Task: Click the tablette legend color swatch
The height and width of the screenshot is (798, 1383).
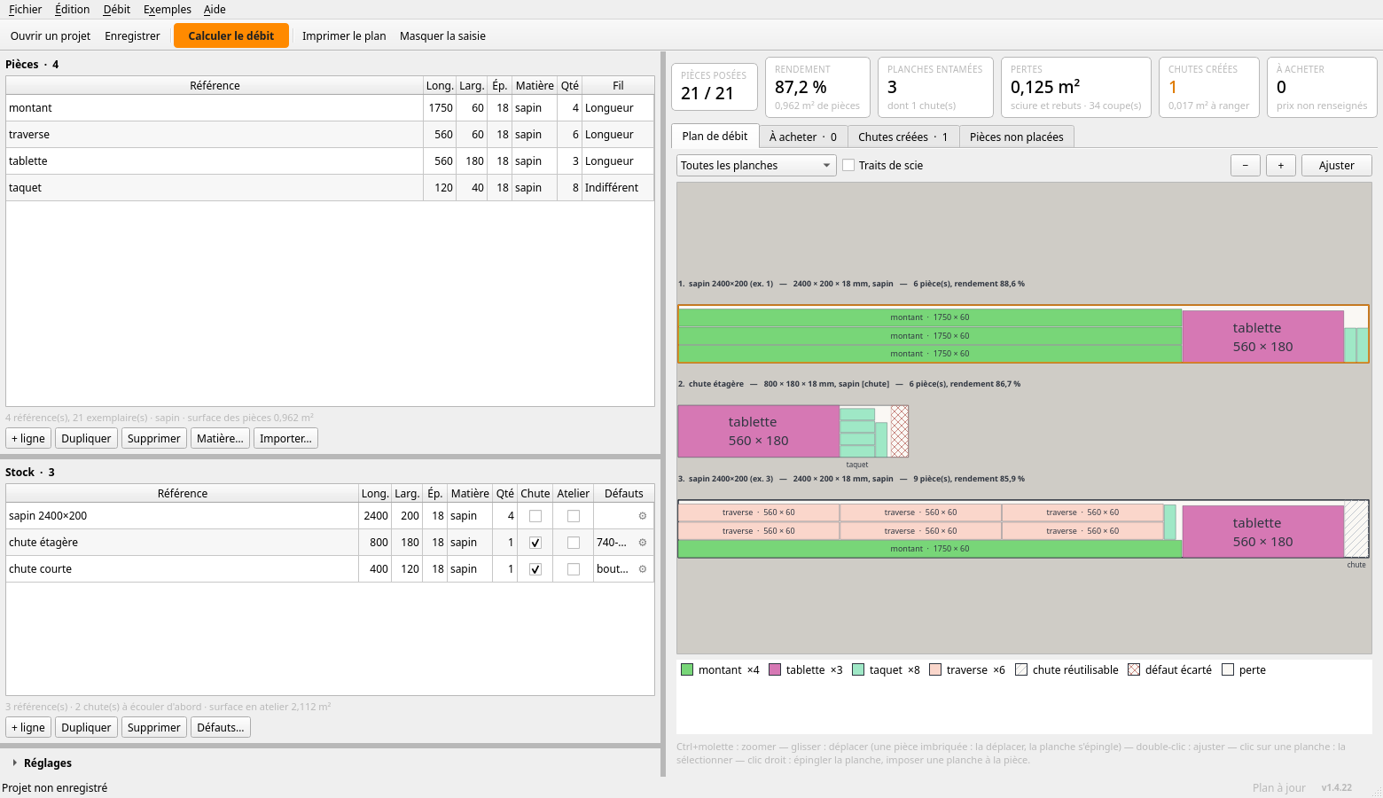Action: pos(775,669)
